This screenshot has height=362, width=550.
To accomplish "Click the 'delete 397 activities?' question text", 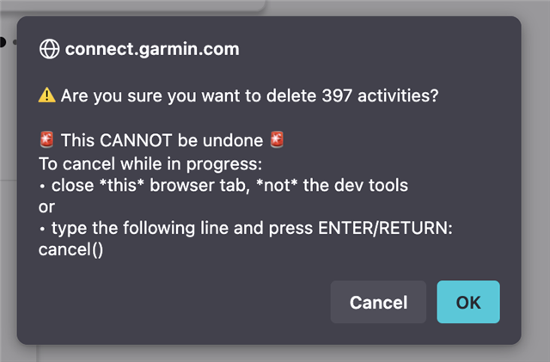I will tap(352, 95).
